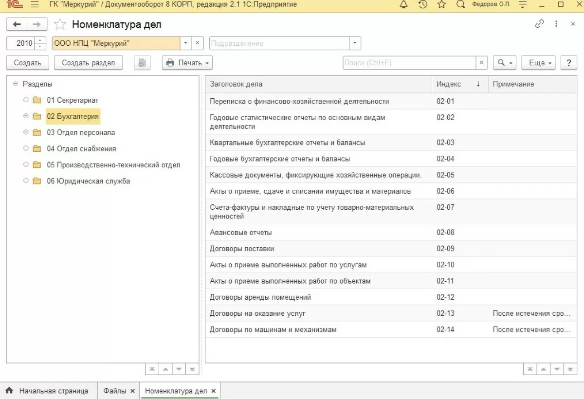Close the Номенклатура дел tab

213,391
